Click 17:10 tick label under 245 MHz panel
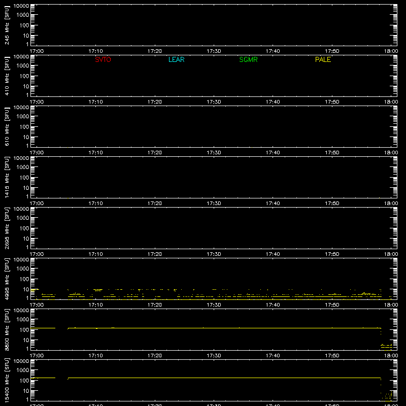This screenshot has height=406, width=406. [x=95, y=51]
